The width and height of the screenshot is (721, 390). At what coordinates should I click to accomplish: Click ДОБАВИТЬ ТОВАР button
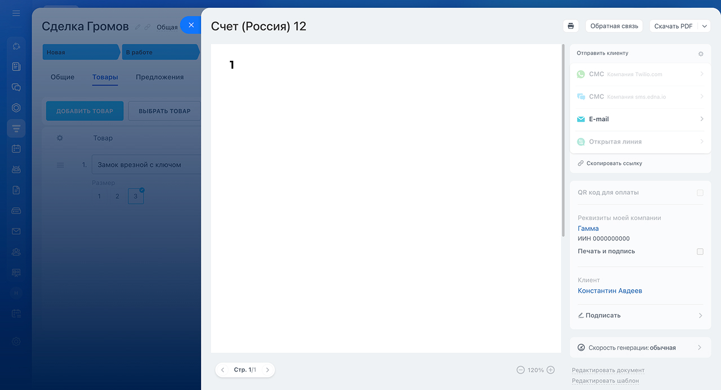coord(84,111)
